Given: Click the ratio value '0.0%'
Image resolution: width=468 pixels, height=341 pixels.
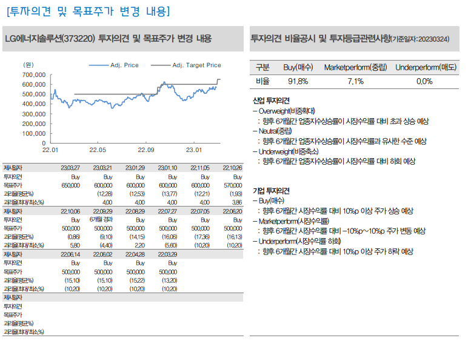Looking at the screenshot, I should point(424,81).
